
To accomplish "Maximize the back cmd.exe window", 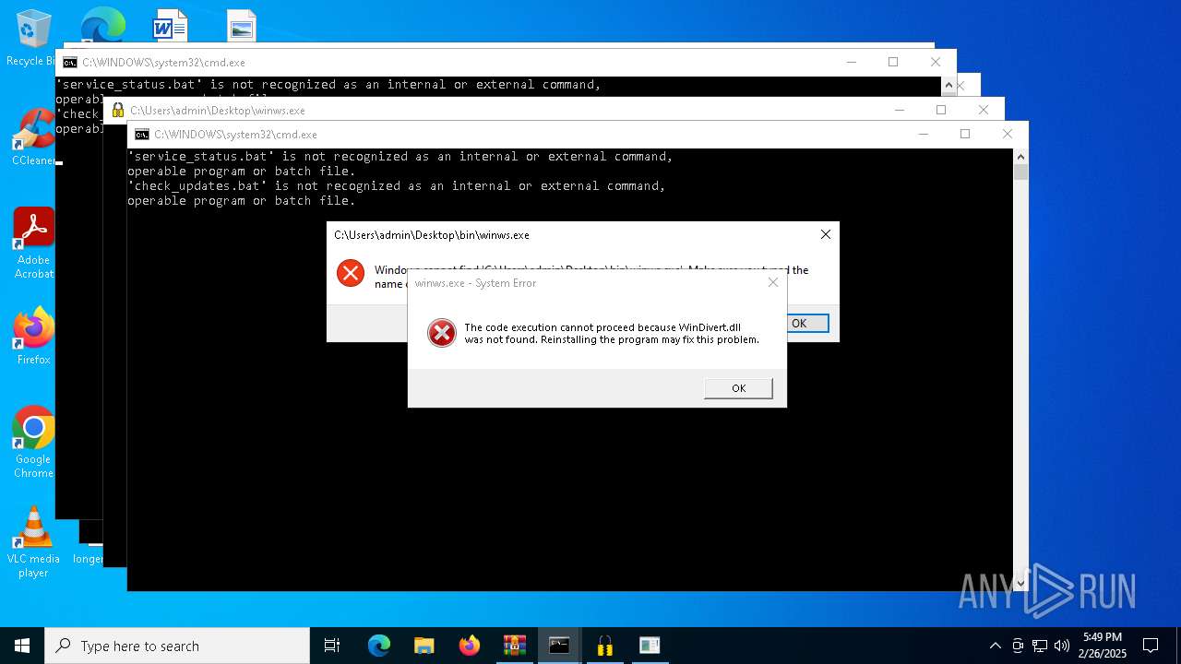I will tap(893, 62).
